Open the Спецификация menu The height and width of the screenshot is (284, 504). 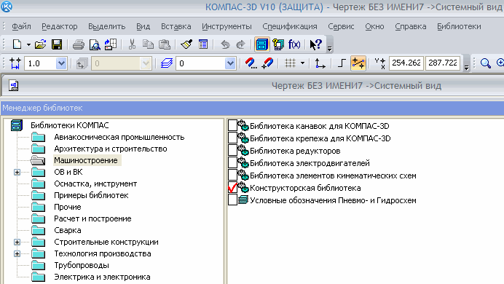tap(290, 26)
